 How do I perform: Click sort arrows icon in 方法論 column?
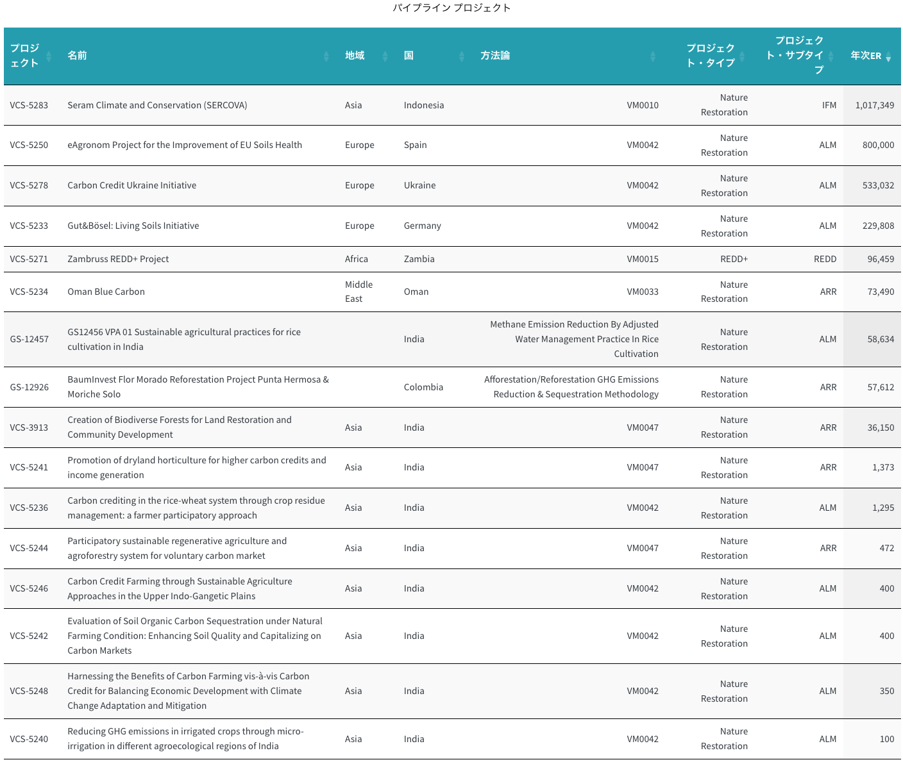tap(653, 56)
